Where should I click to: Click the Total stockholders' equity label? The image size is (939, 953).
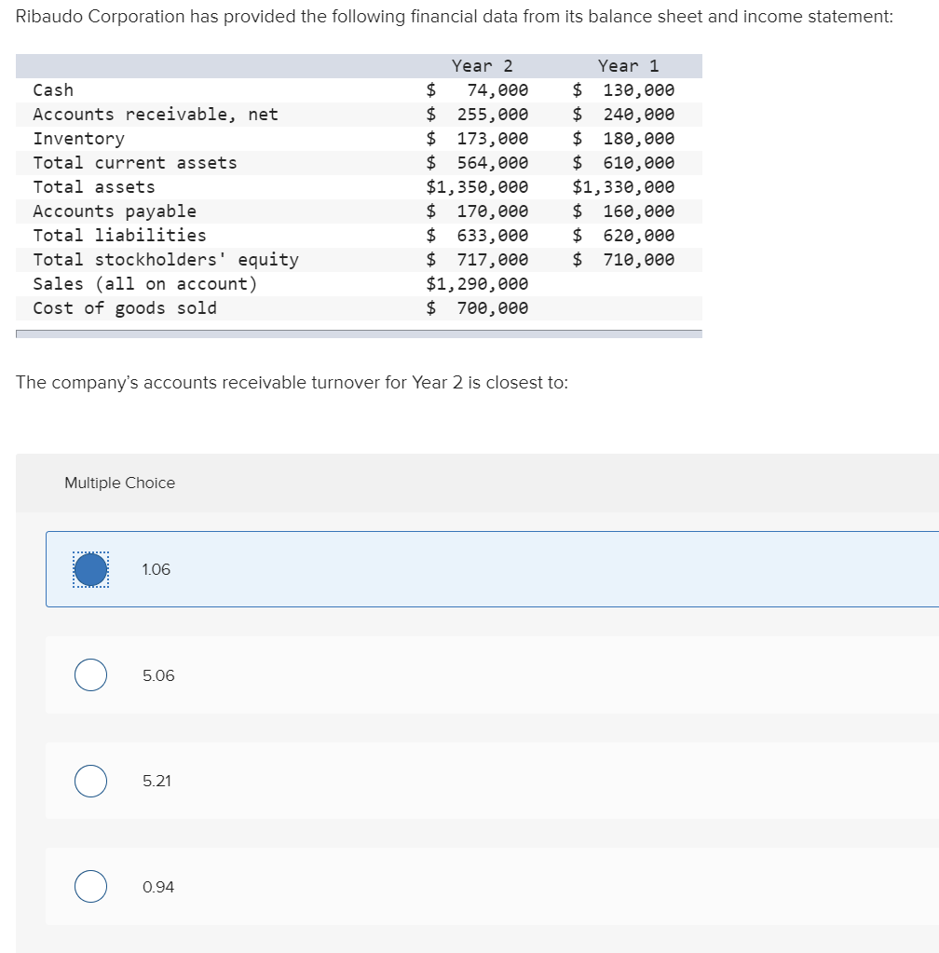coord(166,260)
